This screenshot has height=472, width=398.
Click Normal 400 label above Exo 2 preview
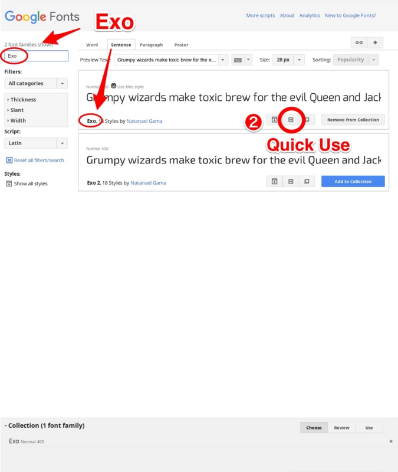(97, 149)
